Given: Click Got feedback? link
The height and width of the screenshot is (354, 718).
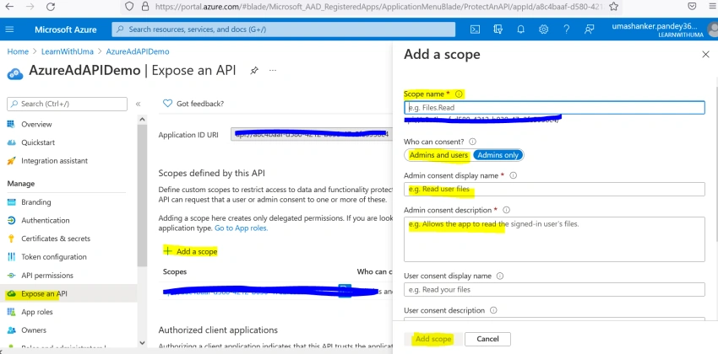Looking at the screenshot, I should coord(200,104).
